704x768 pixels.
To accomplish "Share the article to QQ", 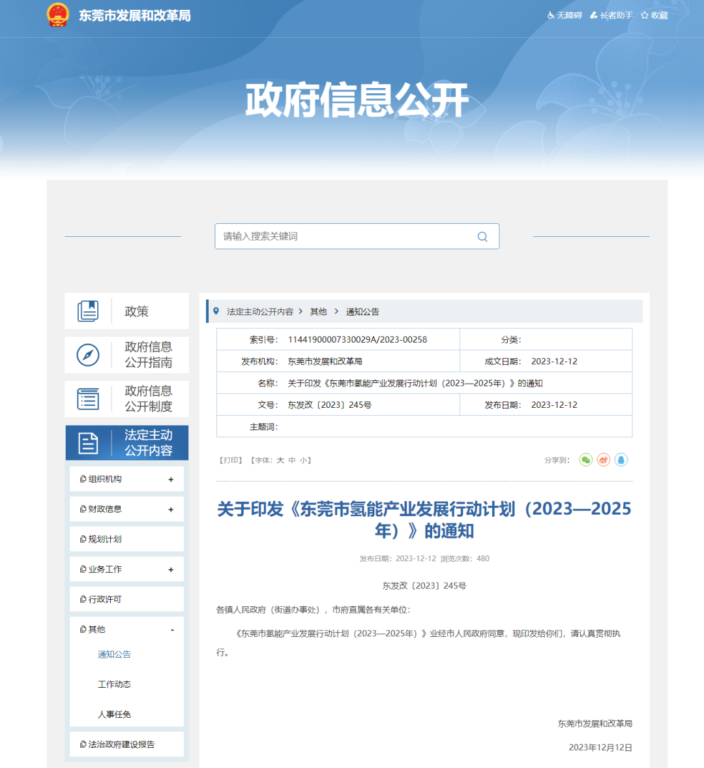I will click(x=621, y=460).
